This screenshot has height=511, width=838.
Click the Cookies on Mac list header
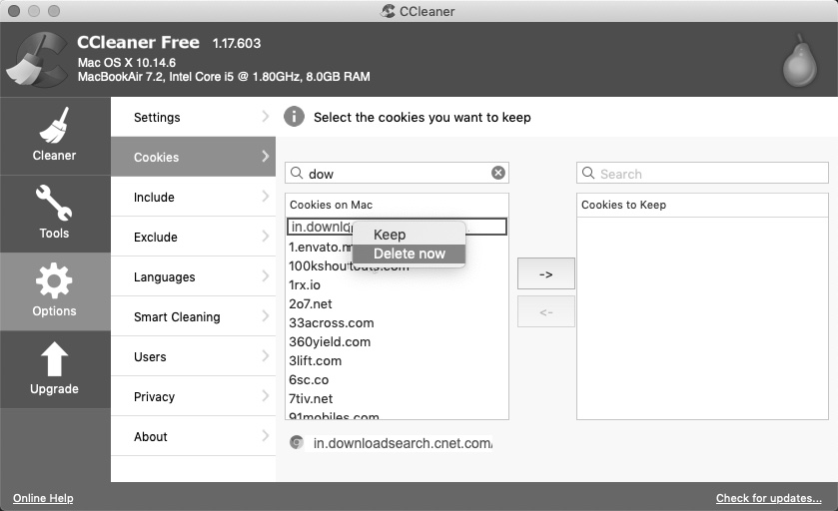pos(397,205)
